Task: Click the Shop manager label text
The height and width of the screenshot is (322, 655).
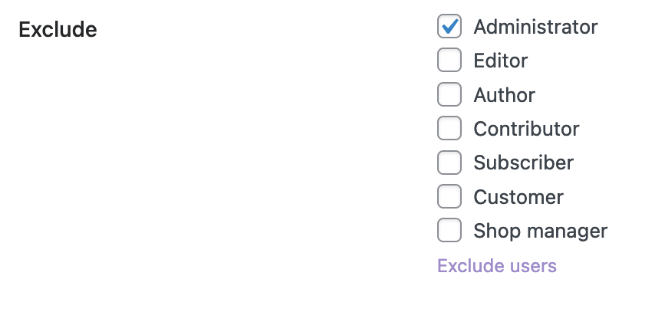Action: 540,231
